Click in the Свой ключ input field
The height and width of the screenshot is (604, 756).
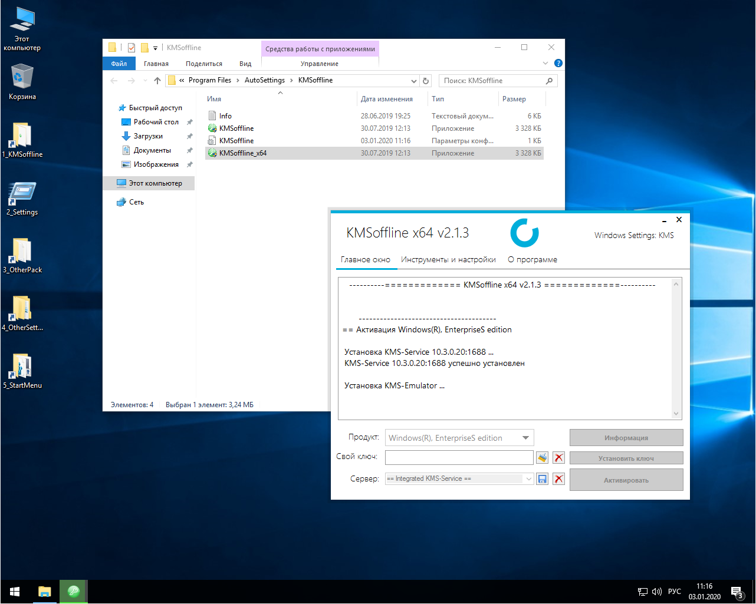(x=459, y=457)
